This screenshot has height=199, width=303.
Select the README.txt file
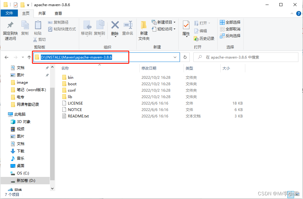coord(76,116)
